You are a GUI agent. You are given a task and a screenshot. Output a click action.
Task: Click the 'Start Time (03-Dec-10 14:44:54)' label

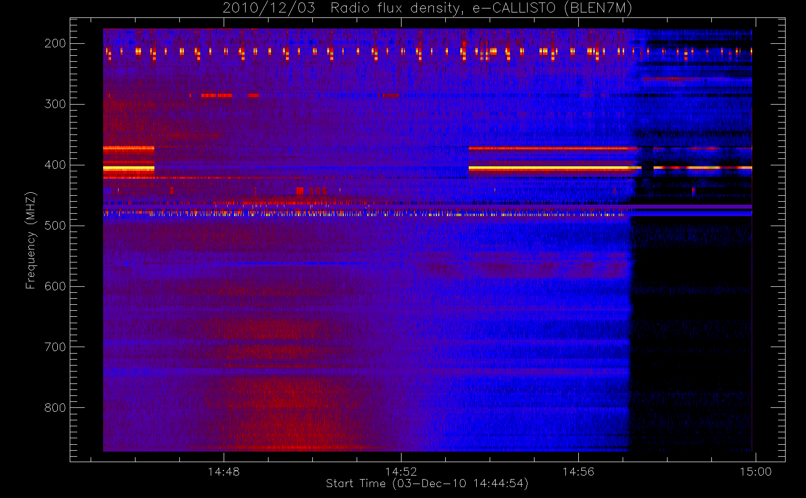click(x=427, y=484)
